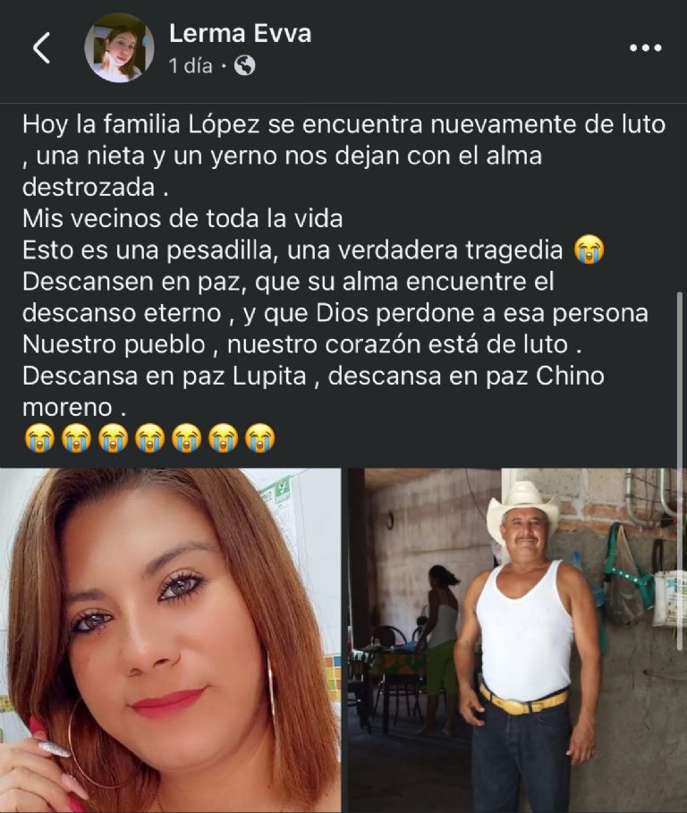Open Lerma Evva profile name link
Viewport: 687px width, 813px height.
click(x=240, y=34)
